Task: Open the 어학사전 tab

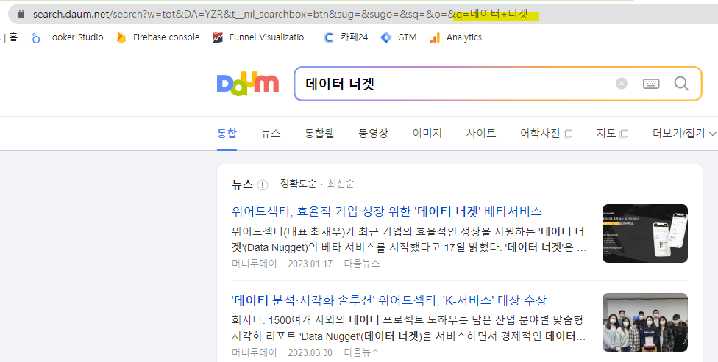Action: tap(546, 133)
